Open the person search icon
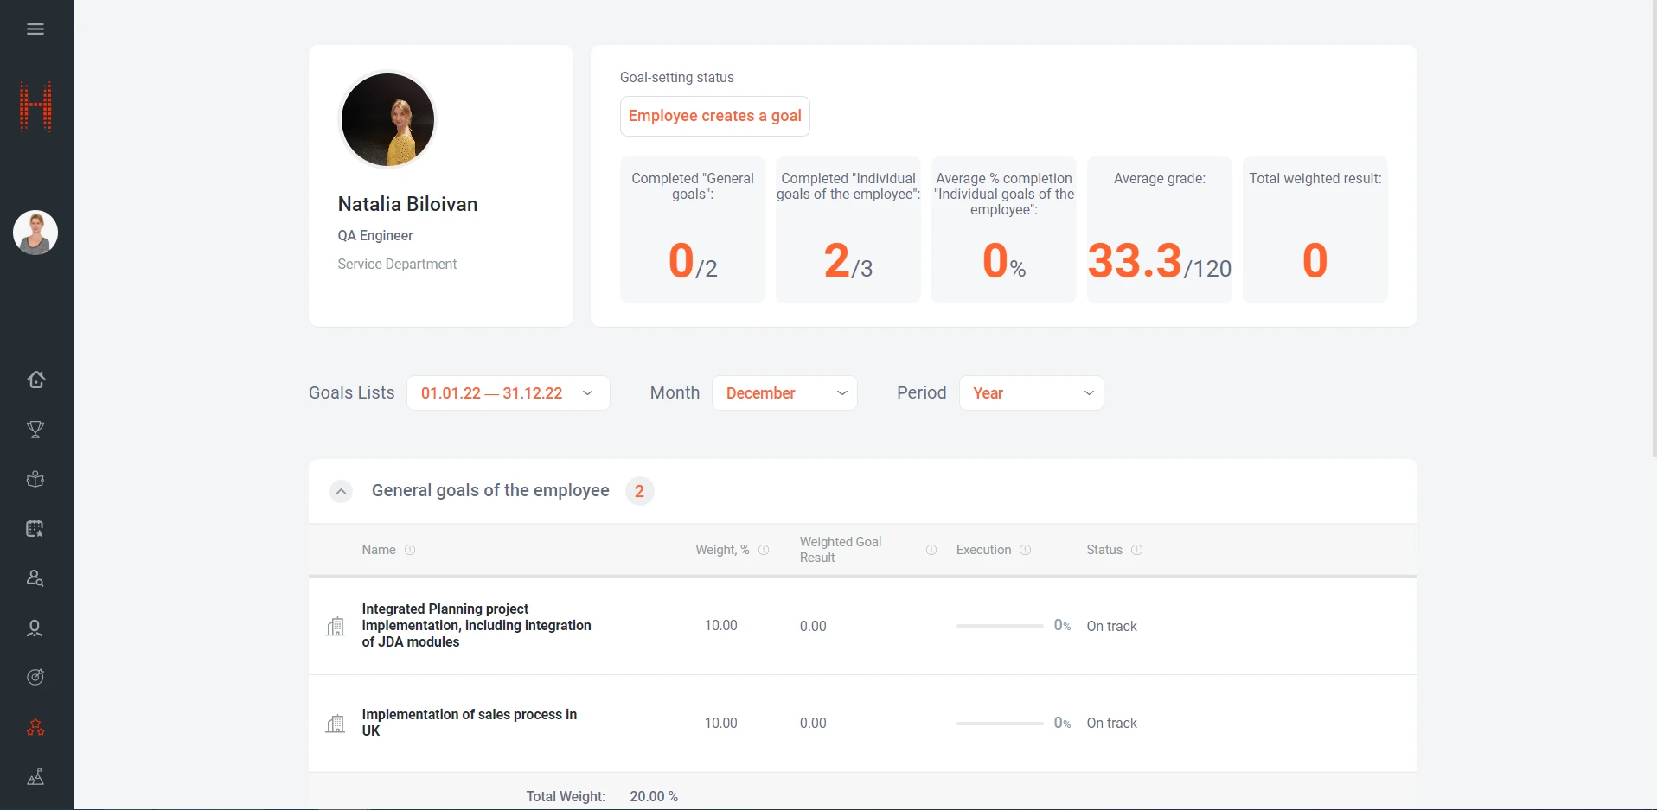Image resolution: width=1657 pixels, height=810 pixels. [x=35, y=578]
